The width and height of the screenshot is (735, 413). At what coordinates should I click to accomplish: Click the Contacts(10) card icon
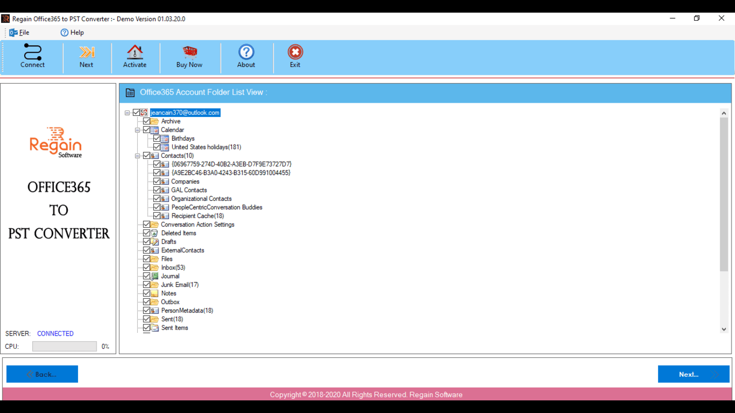[154, 155]
